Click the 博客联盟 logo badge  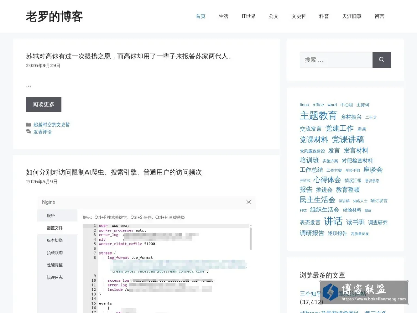[364, 292]
